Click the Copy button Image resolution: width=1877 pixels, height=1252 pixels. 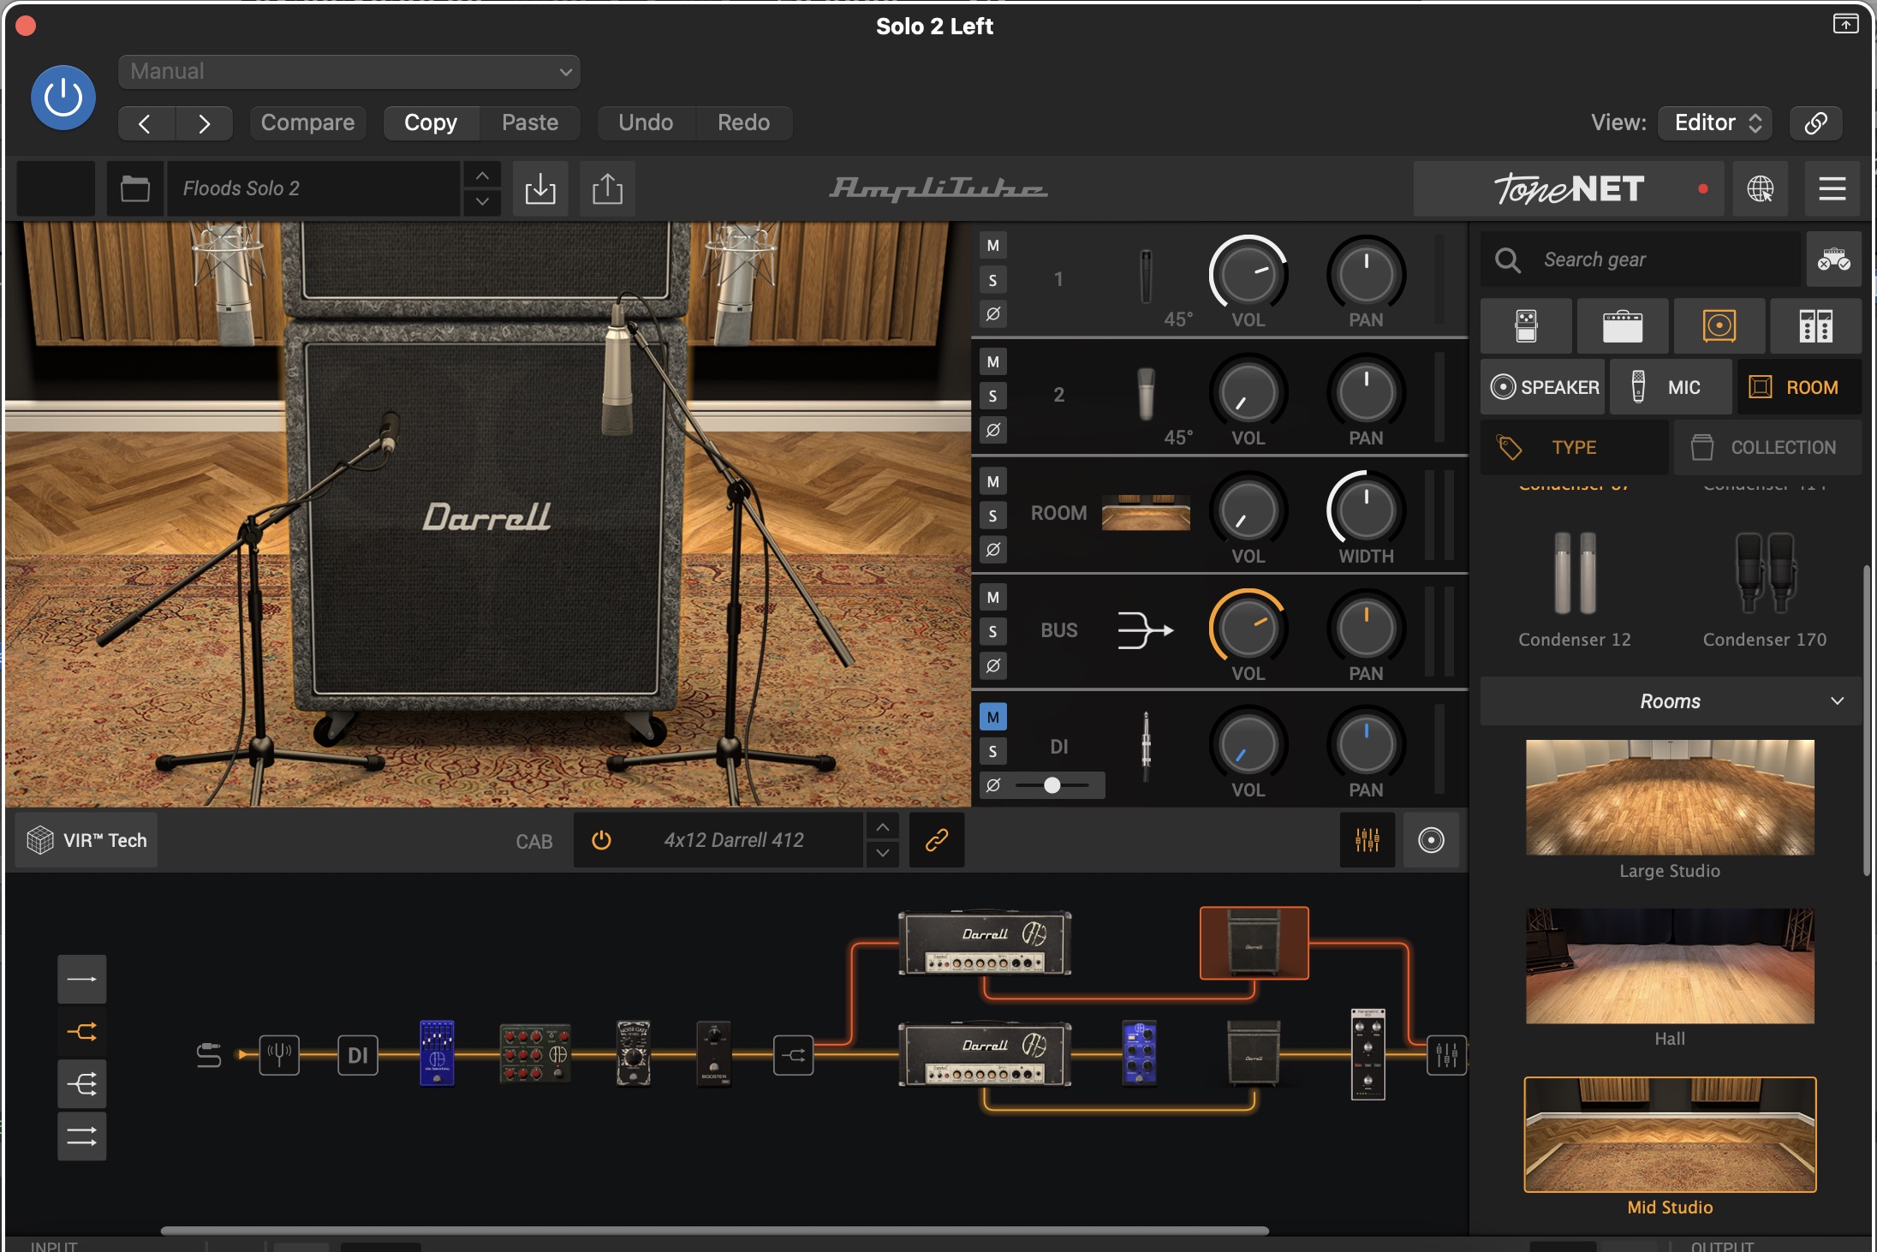(431, 123)
